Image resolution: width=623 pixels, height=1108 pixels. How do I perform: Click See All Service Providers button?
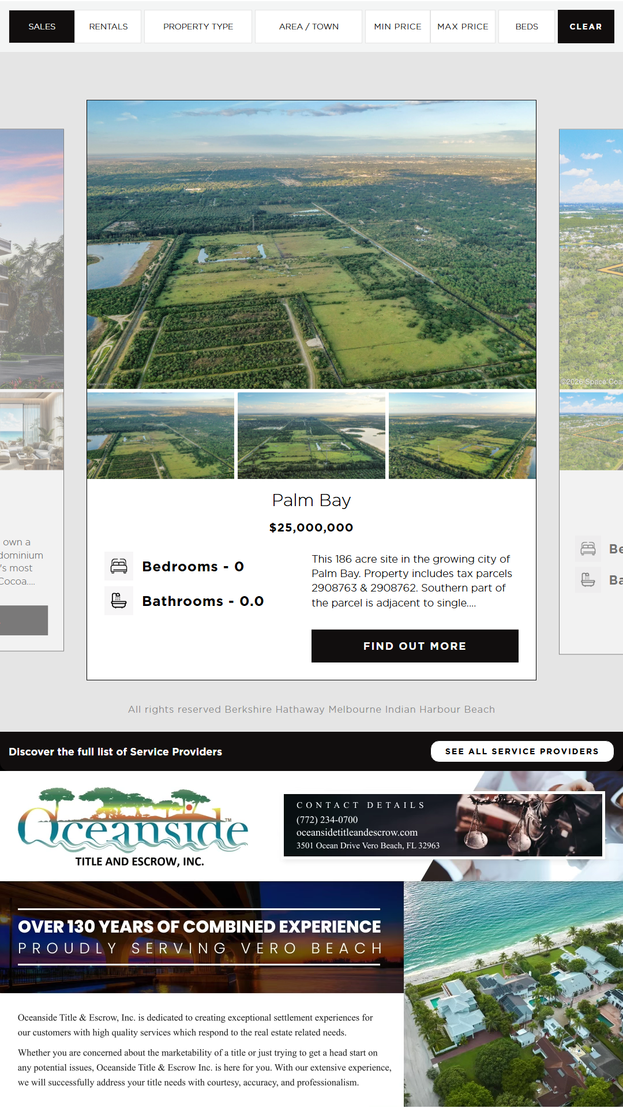click(x=522, y=751)
